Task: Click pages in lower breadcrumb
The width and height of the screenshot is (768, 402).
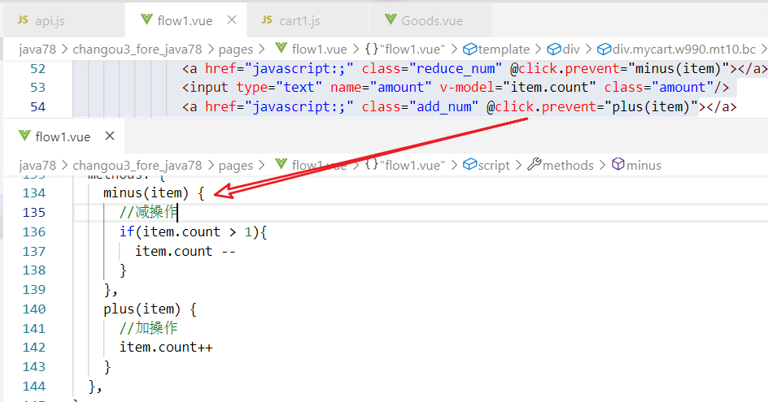Action: tap(236, 166)
